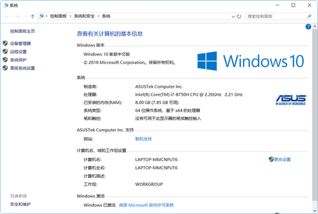Click the processor value Intel Core i7-8750H

pyautogui.click(x=189, y=94)
